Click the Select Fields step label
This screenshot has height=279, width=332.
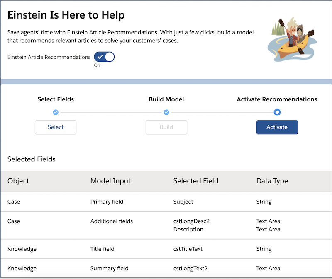point(56,99)
